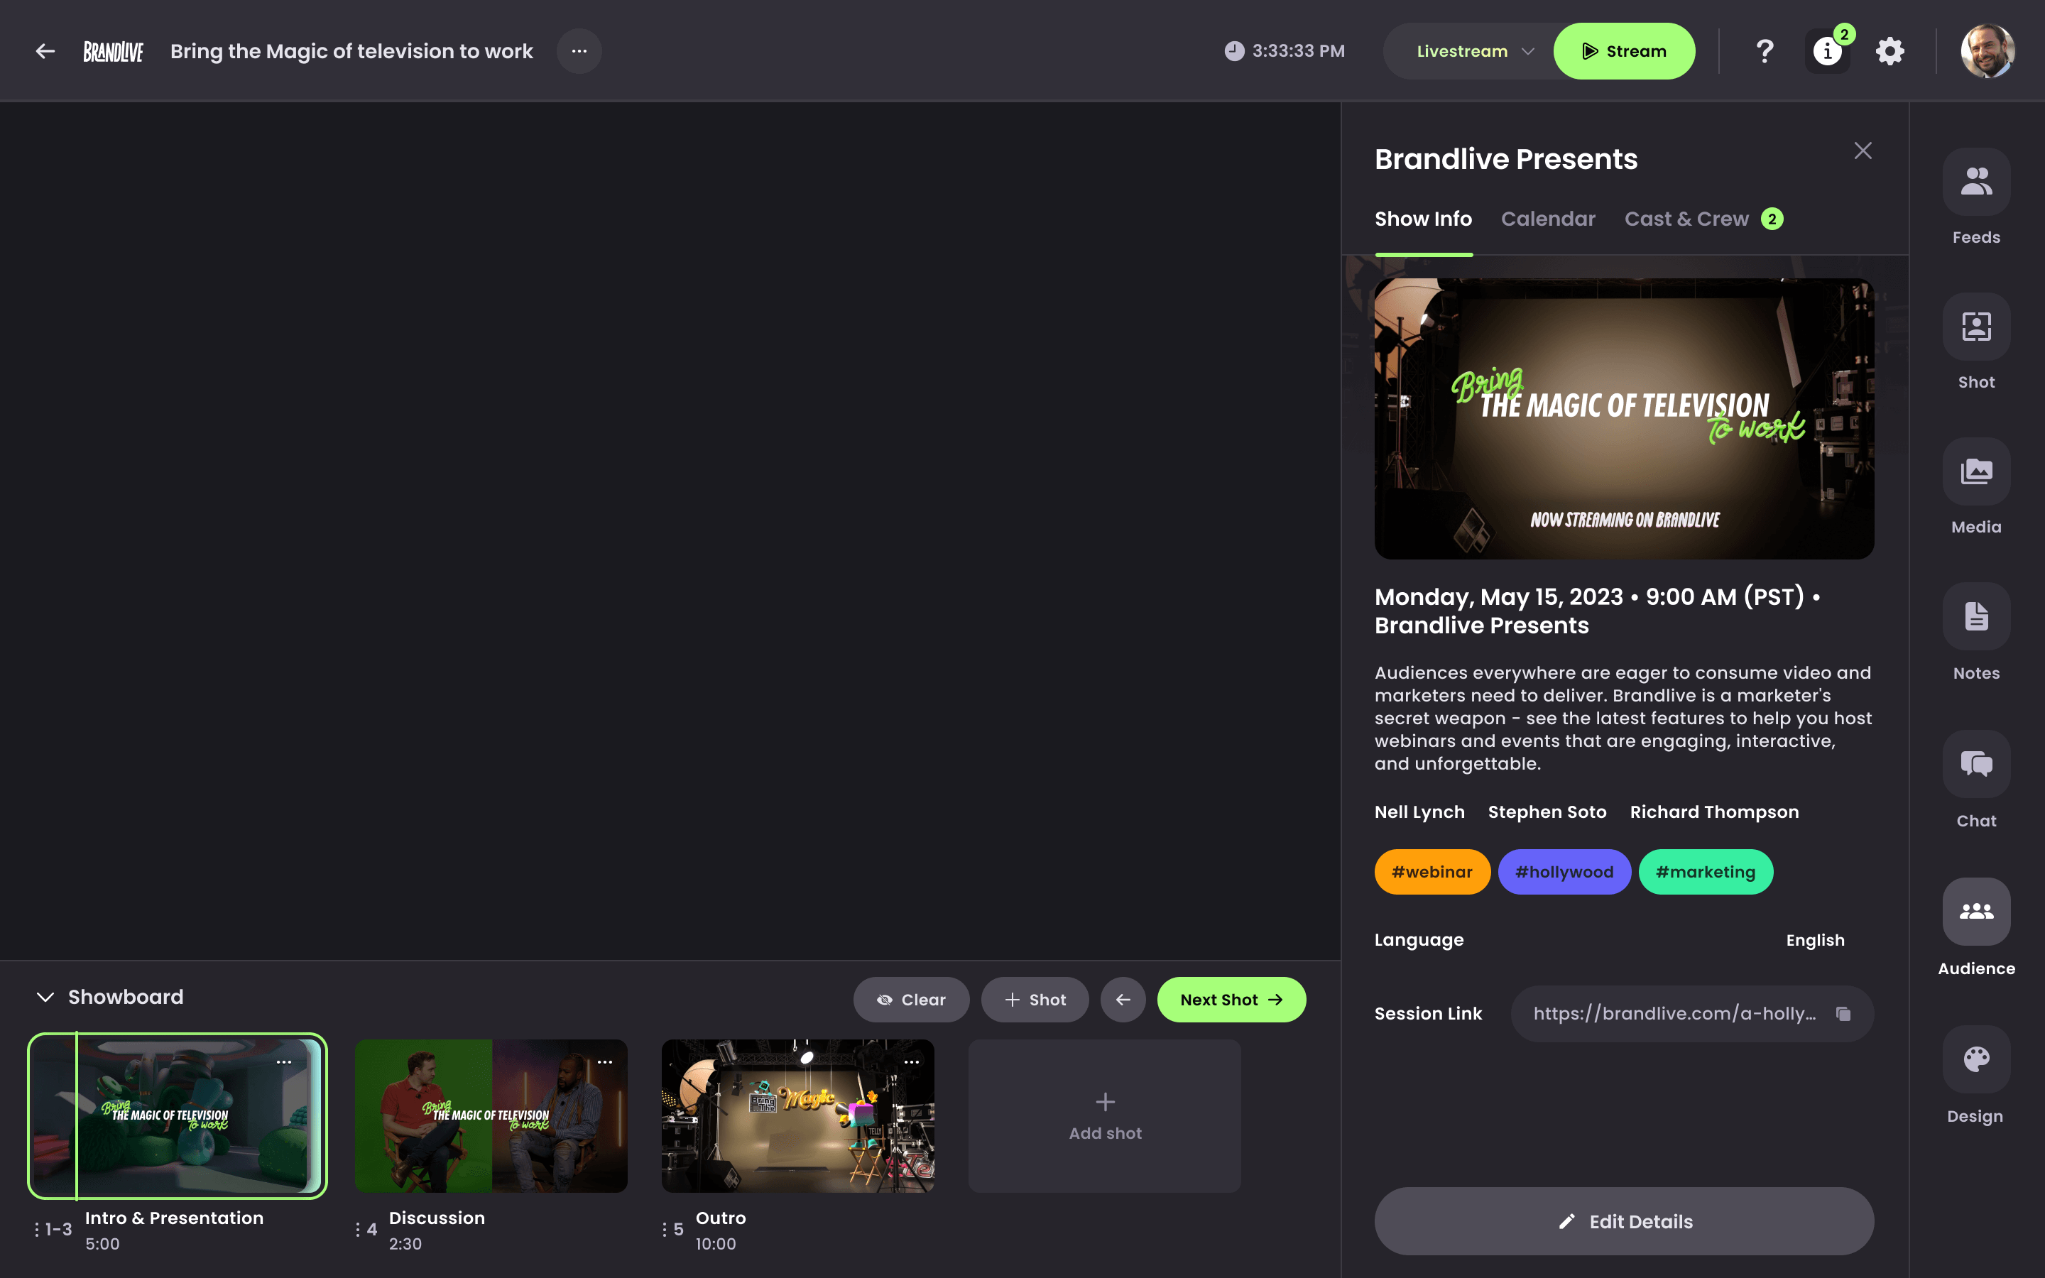
Task: Select the Outro shot thumbnail
Action: [797, 1115]
